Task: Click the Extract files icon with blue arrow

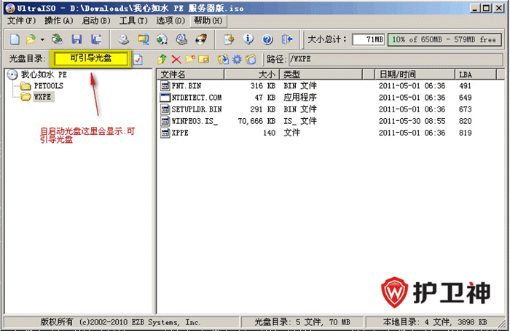Action: click(x=223, y=59)
